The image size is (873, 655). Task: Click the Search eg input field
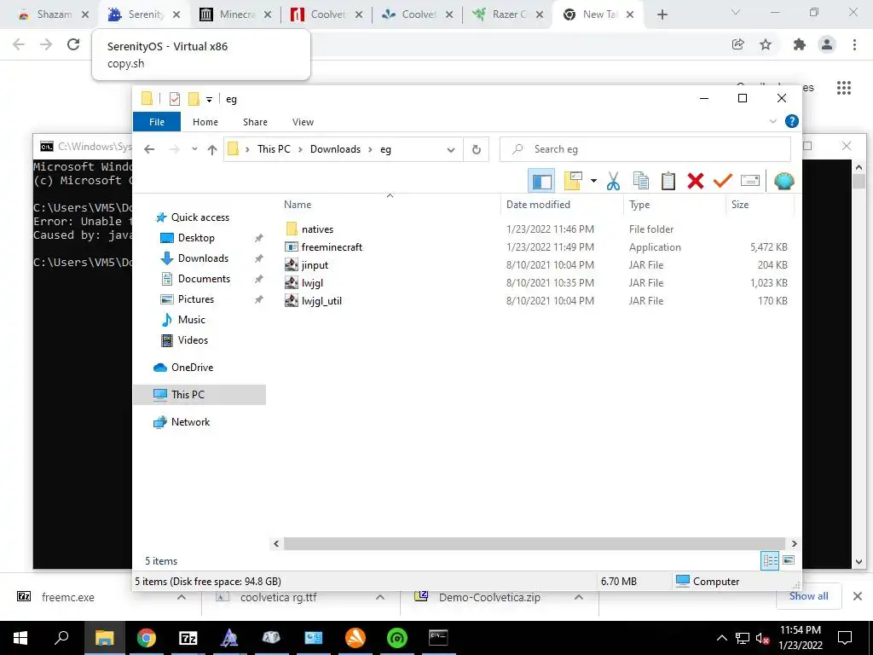pos(645,149)
